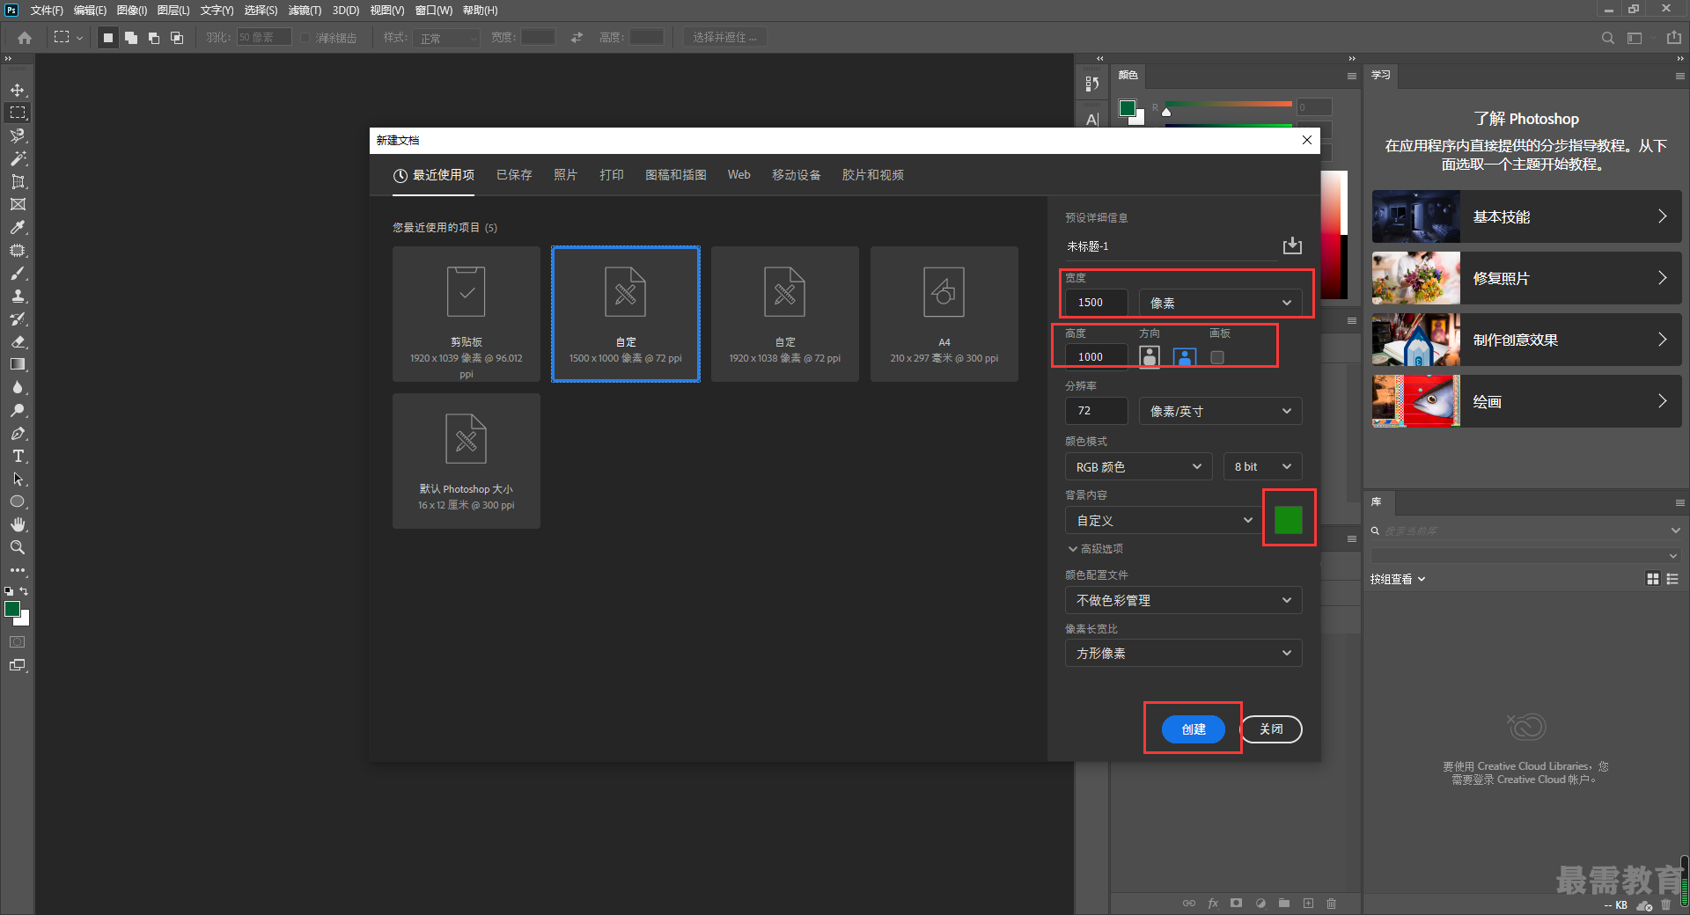Open 绘画 tutorial
The width and height of the screenshot is (1690, 915).
tap(1526, 401)
